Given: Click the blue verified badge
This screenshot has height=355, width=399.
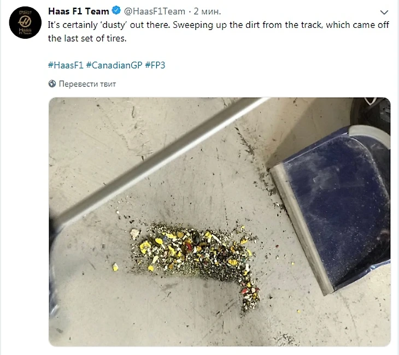Looking at the screenshot, I should [x=116, y=10].
